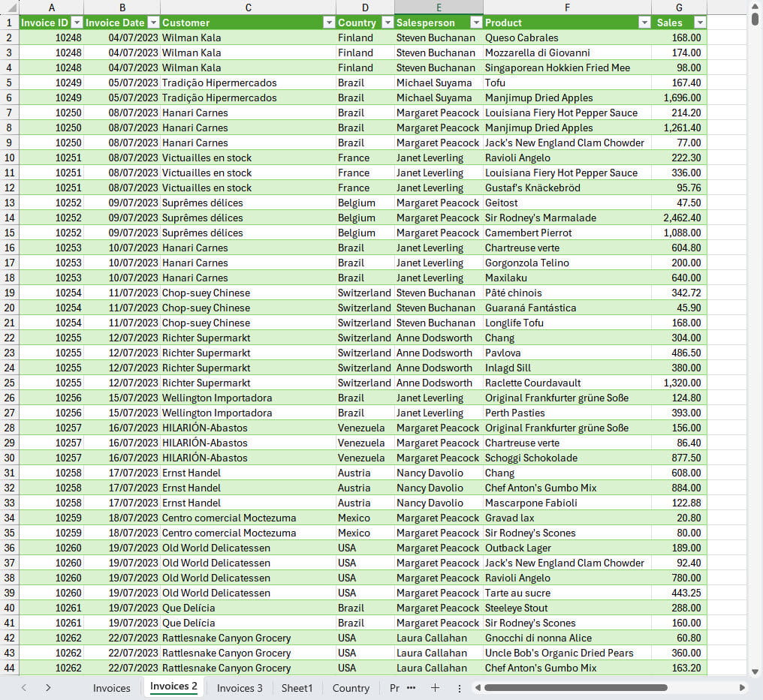Click the vertical dots tab bar handle

pos(459,687)
